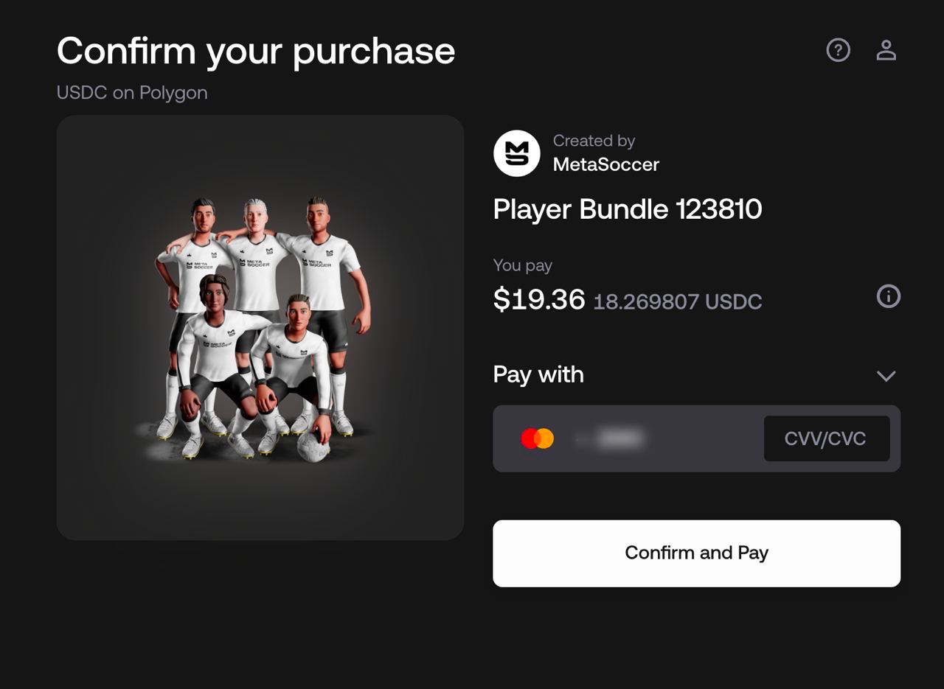Click the Mastercard logo icon
This screenshot has height=689, width=944.
[537, 438]
